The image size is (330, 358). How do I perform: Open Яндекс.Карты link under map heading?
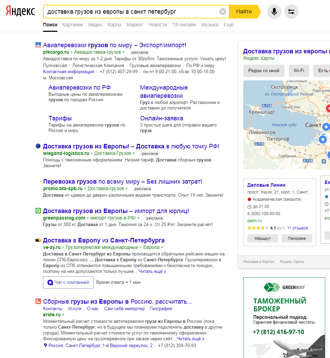pos(259,58)
